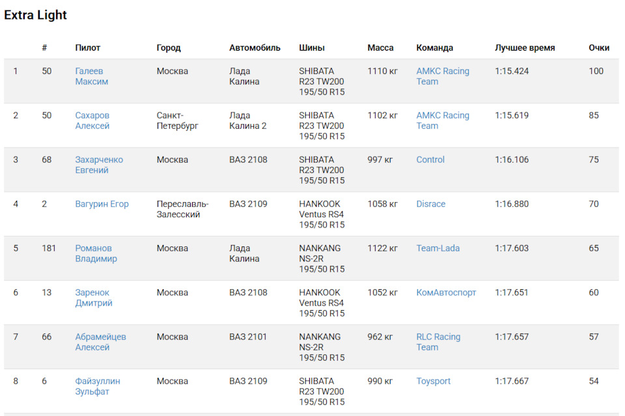This screenshot has height=416, width=625.
Task: Open АМКС Racing Team link in first row
Action: (x=443, y=76)
